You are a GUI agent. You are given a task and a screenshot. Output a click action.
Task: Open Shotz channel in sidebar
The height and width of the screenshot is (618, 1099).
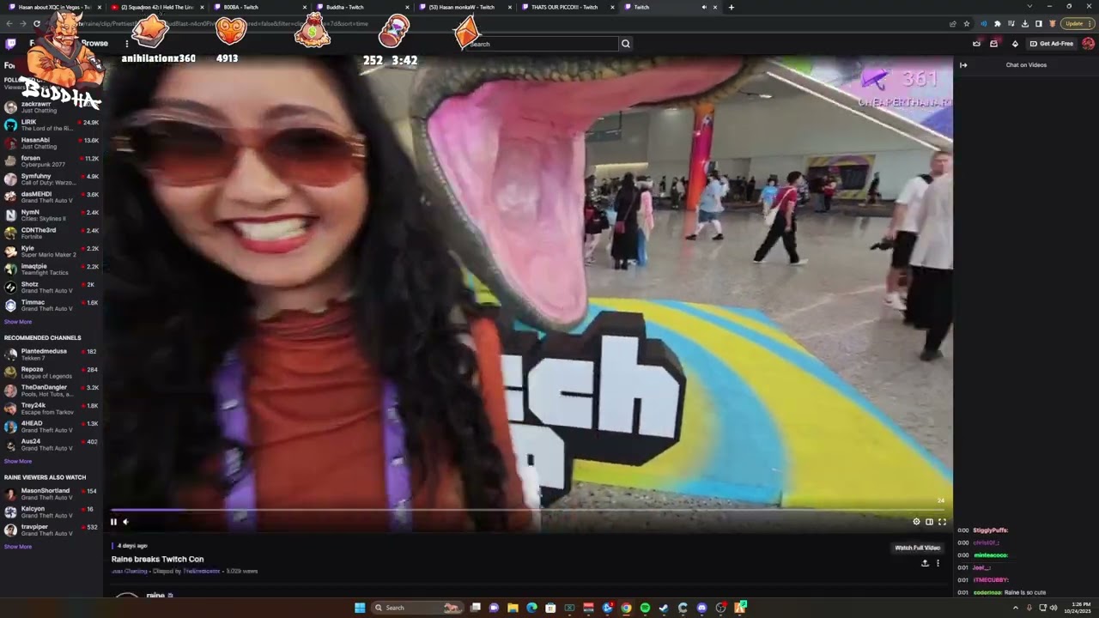52,288
